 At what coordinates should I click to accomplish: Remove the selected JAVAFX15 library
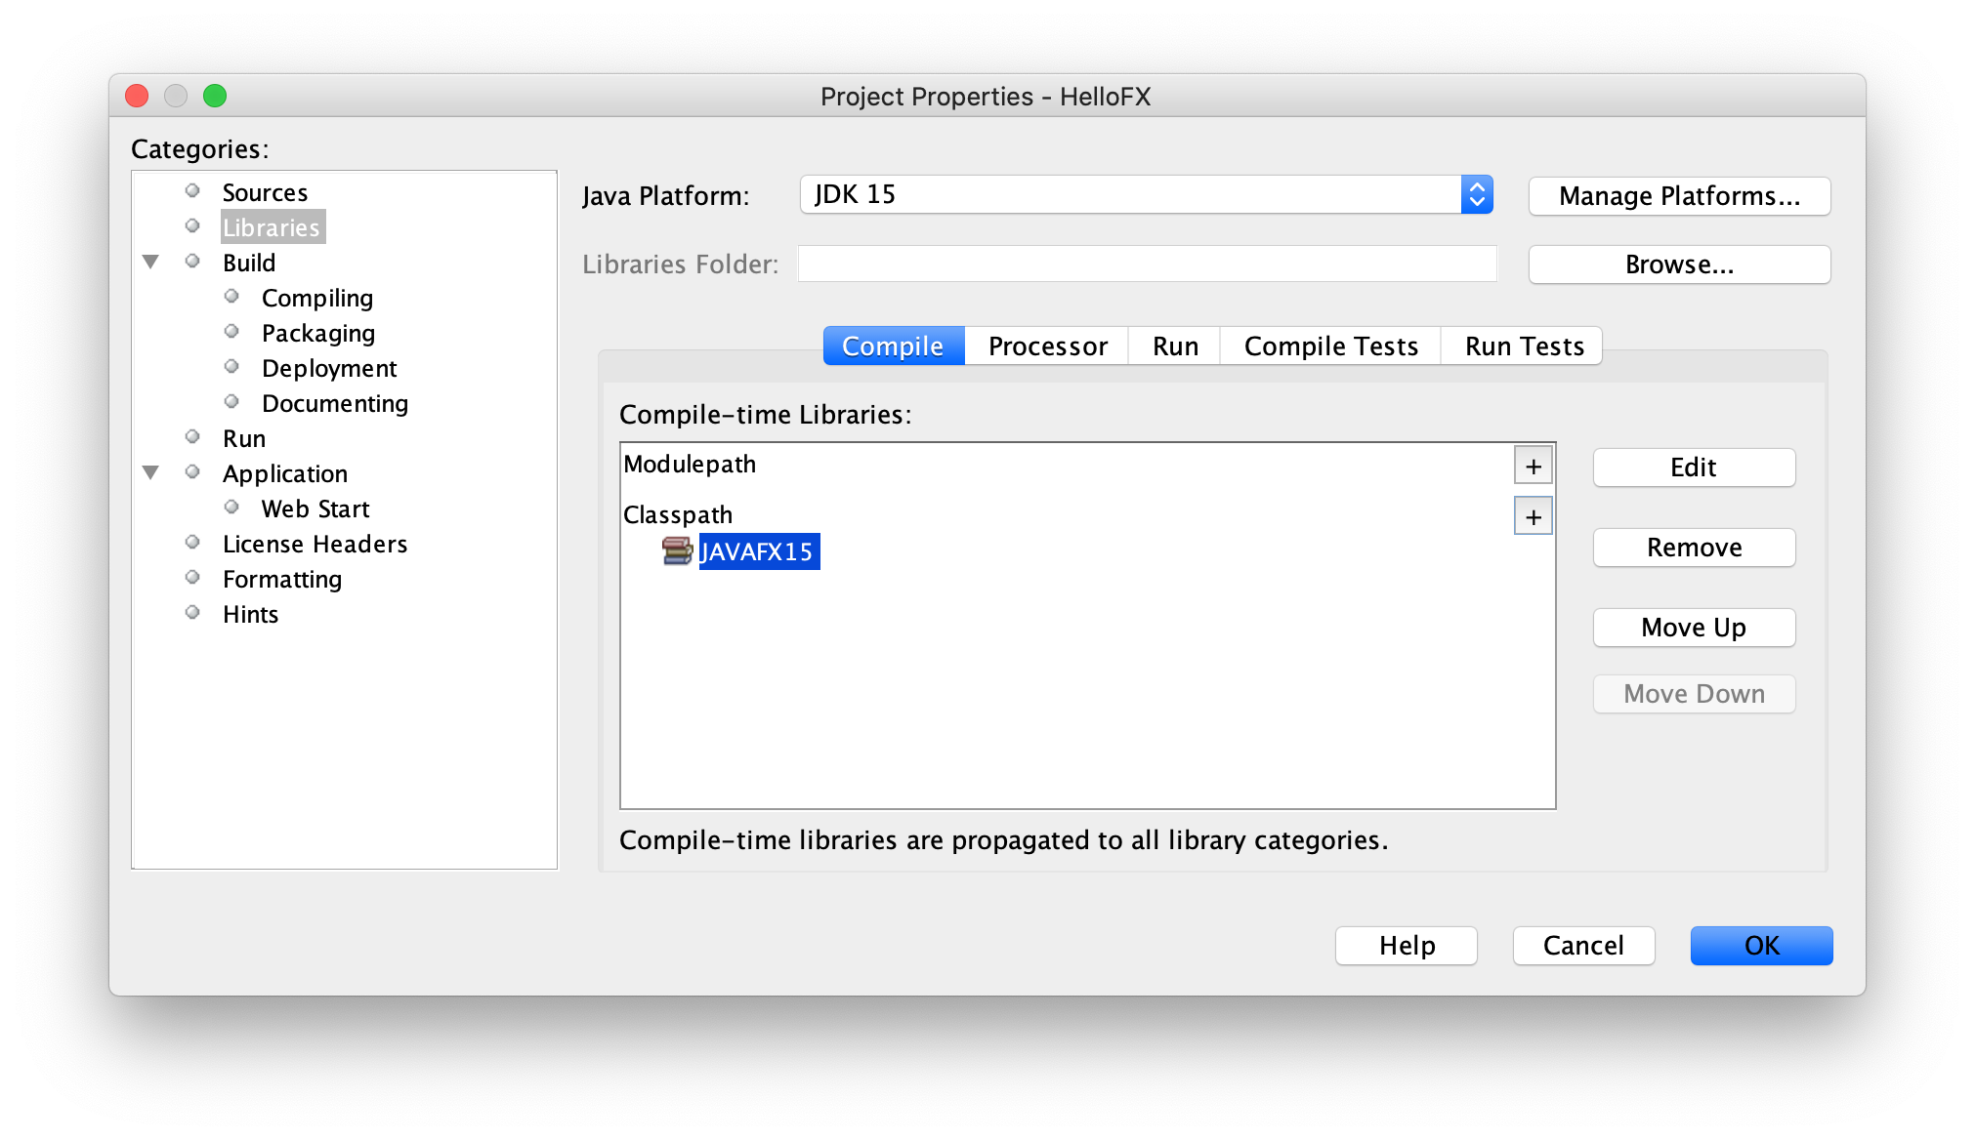pyautogui.click(x=1693, y=548)
